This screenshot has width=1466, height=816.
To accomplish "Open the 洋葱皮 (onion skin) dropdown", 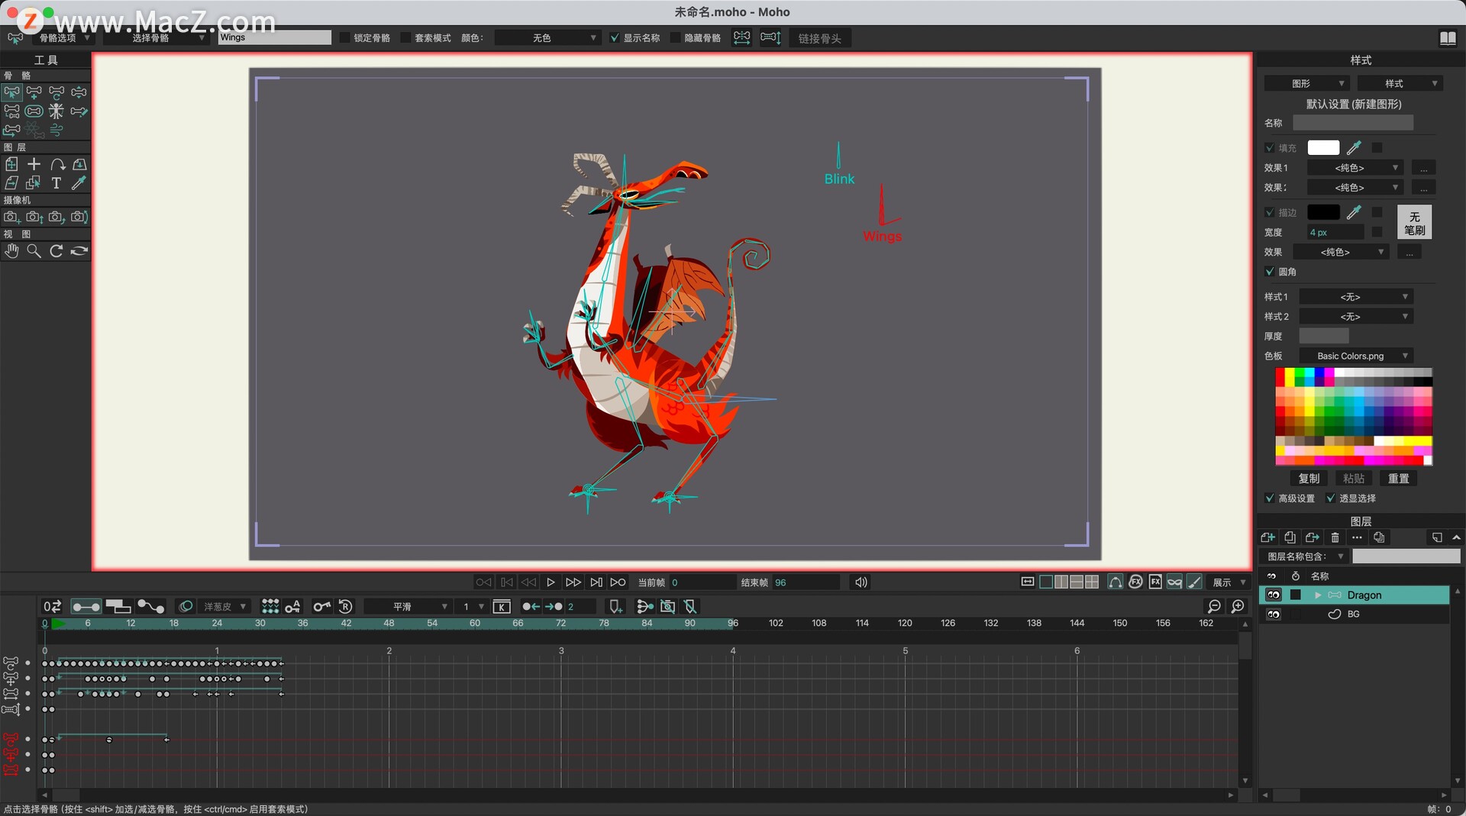I will pyautogui.click(x=223, y=607).
